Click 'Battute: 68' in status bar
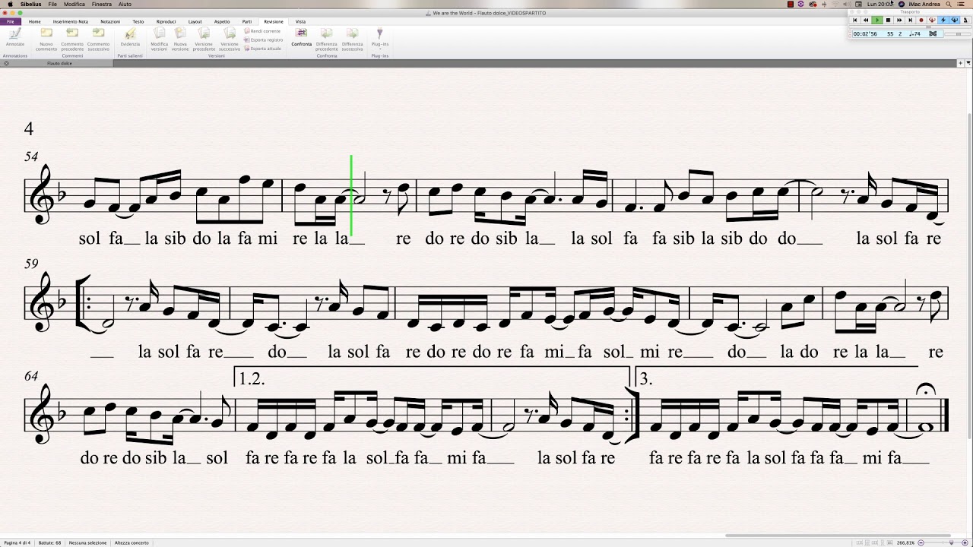973x547 pixels. click(x=49, y=542)
